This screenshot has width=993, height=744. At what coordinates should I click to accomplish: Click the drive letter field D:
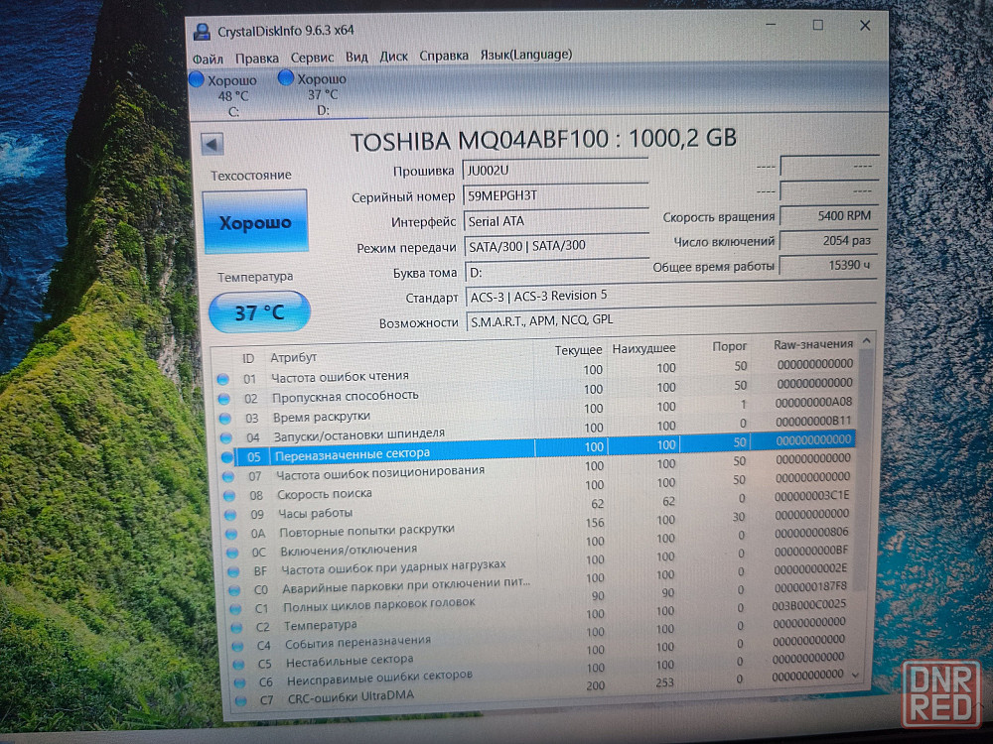coord(557,271)
